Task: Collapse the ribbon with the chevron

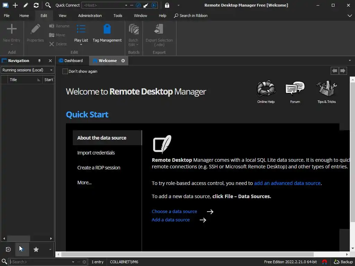Action: tap(349, 16)
